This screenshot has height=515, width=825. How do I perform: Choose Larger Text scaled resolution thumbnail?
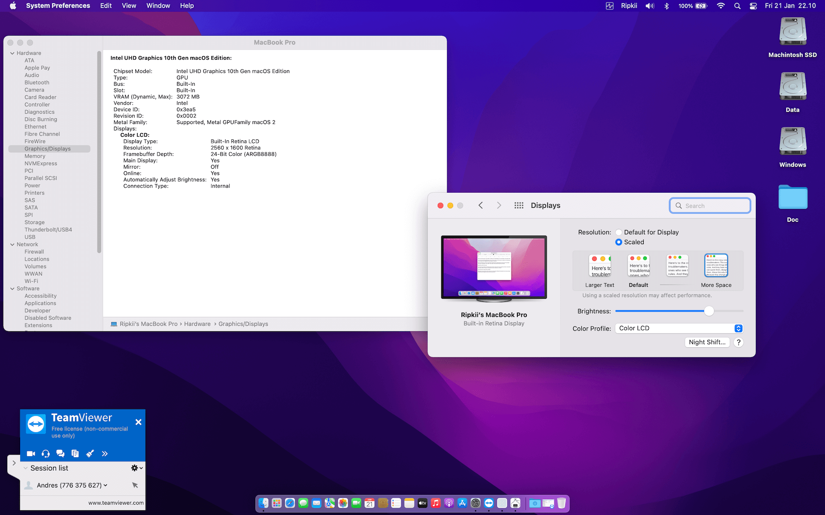coord(600,266)
